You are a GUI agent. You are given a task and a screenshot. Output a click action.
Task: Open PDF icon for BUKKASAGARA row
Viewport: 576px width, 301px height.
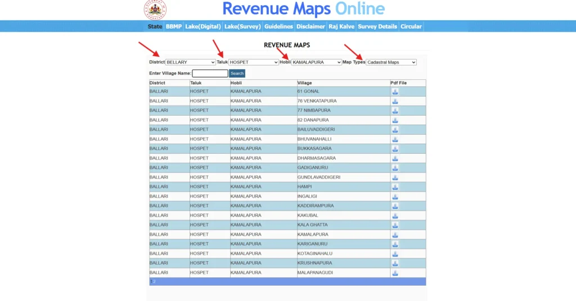395,149
